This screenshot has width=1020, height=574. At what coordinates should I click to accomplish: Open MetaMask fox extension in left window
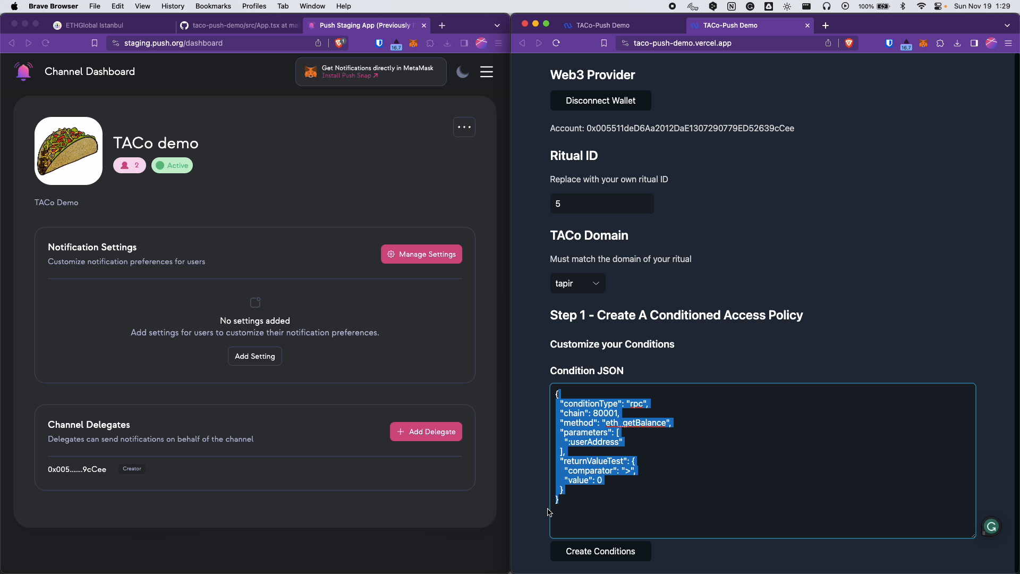[x=413, y=43]
